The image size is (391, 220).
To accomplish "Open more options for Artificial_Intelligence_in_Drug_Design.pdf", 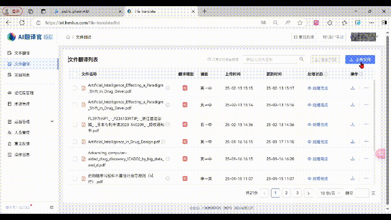I will (x=366, y=142).
